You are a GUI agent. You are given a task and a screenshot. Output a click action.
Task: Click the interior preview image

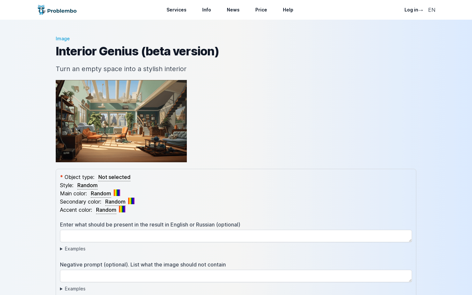(121, 121)
